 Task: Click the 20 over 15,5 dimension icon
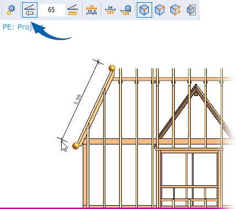point(92,10)
